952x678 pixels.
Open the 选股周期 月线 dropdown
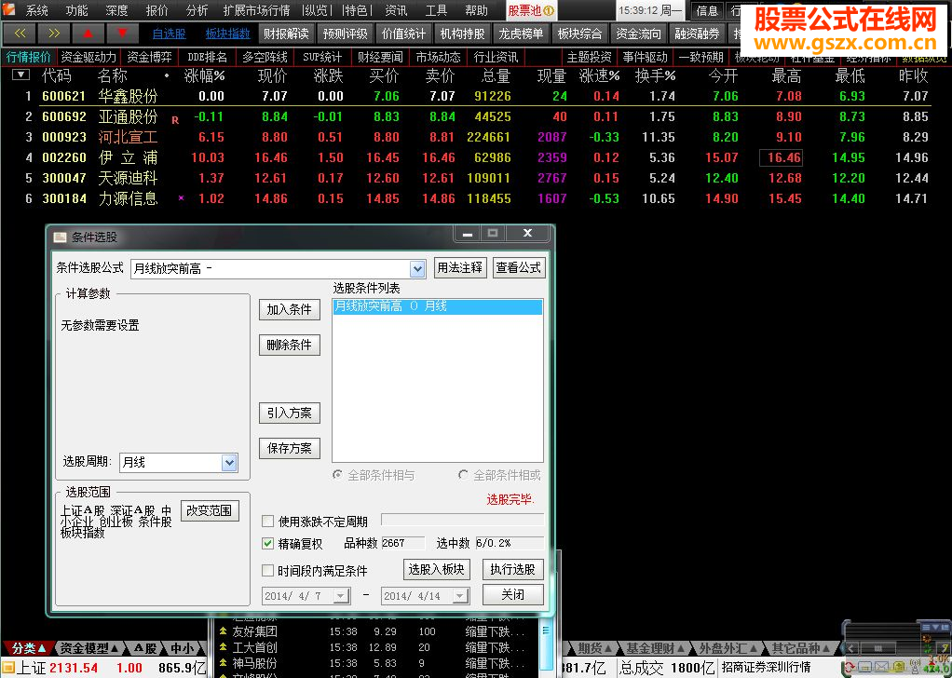(x=229, y=463)
